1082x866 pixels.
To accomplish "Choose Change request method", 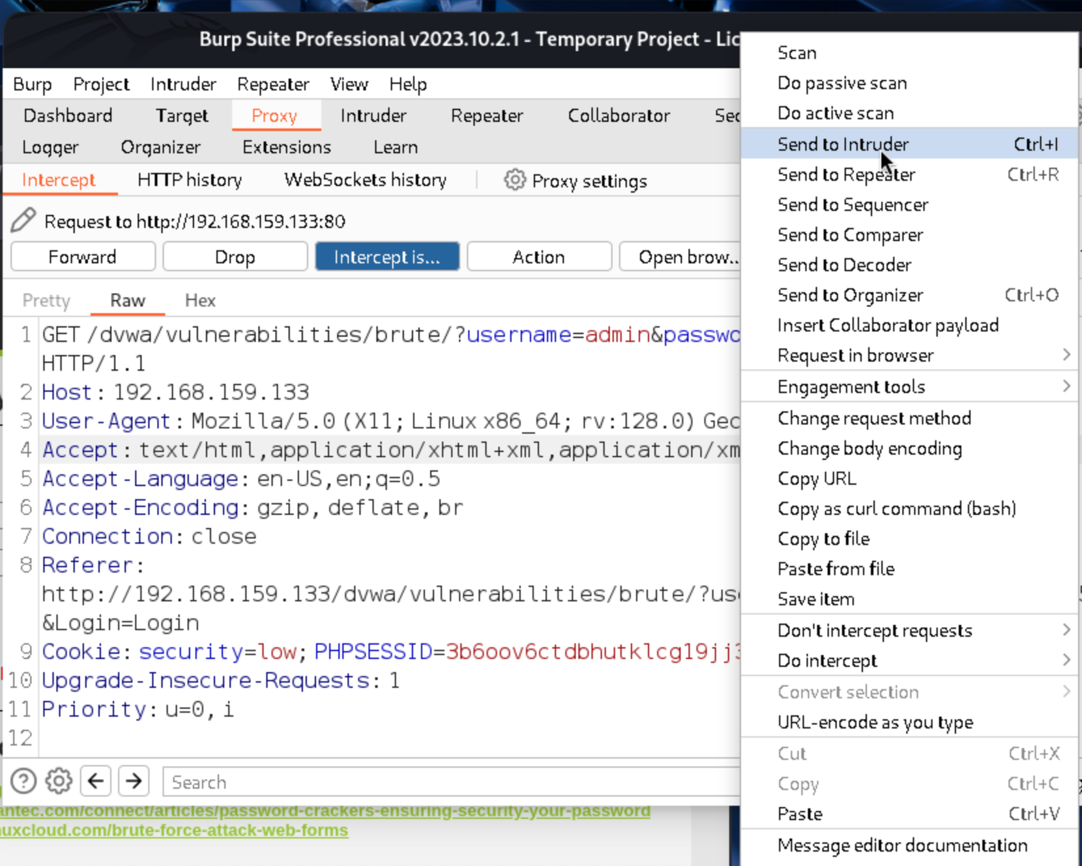I will point(910,418).
